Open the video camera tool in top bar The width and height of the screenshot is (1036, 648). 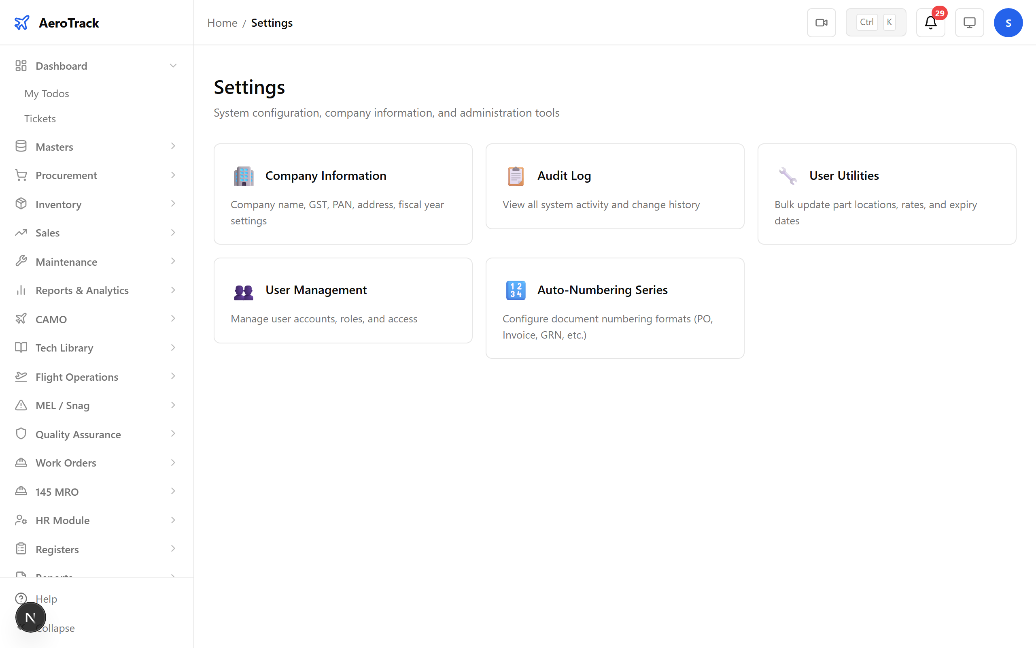coord(821,22)
